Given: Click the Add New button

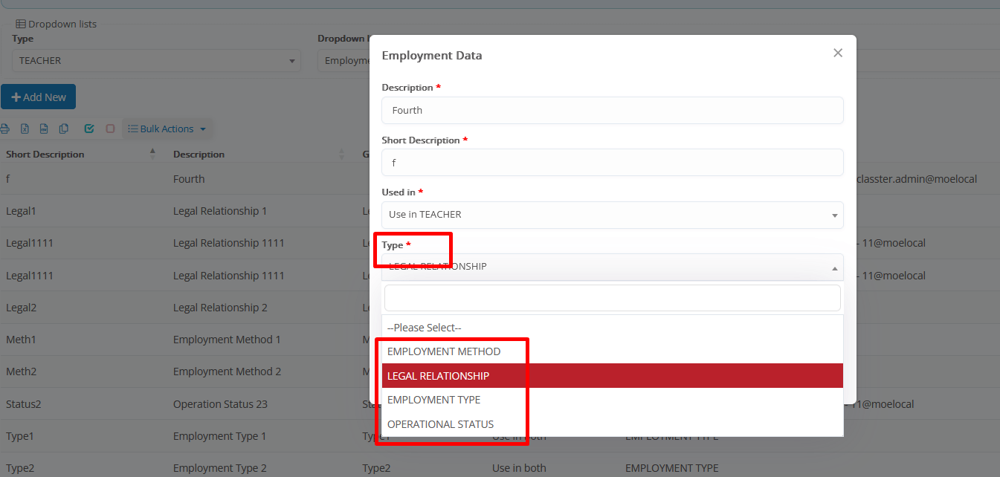Looking at the screenshot, I should coord(39,97).
